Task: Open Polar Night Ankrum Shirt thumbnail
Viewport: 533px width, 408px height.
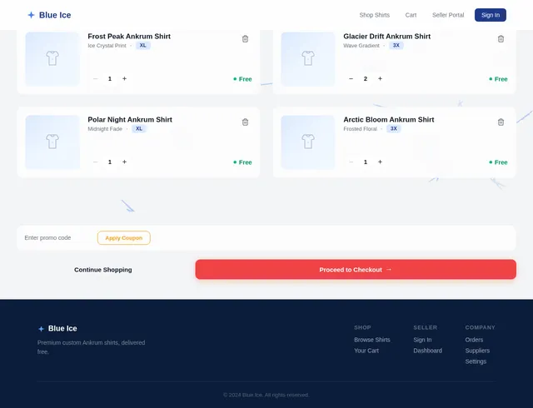Action: tap(52, 142)
